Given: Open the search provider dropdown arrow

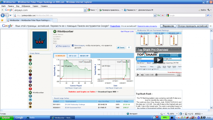Looking at the screenshot, I should coord(211,15).
